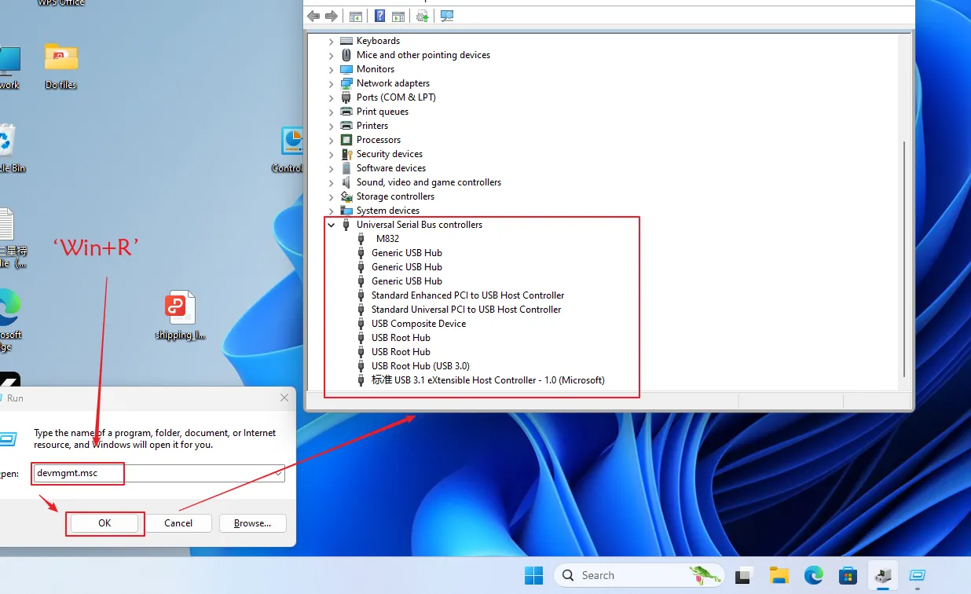Open the Do files folder on desktop
Screen dimensions: 971x594
click(60, 65)
